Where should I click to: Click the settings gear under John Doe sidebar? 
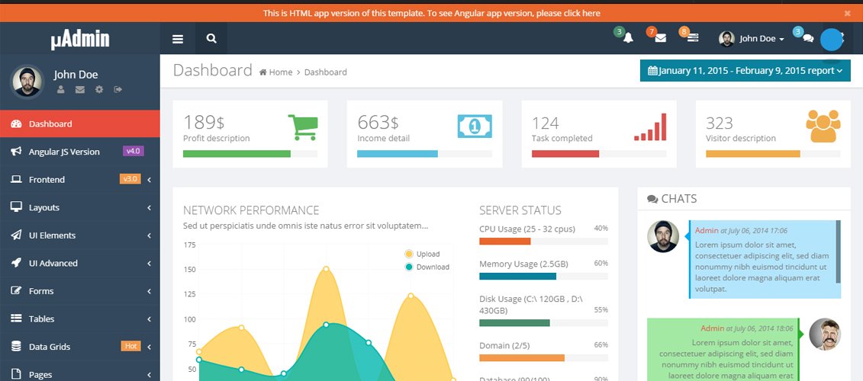click(99, 90)
